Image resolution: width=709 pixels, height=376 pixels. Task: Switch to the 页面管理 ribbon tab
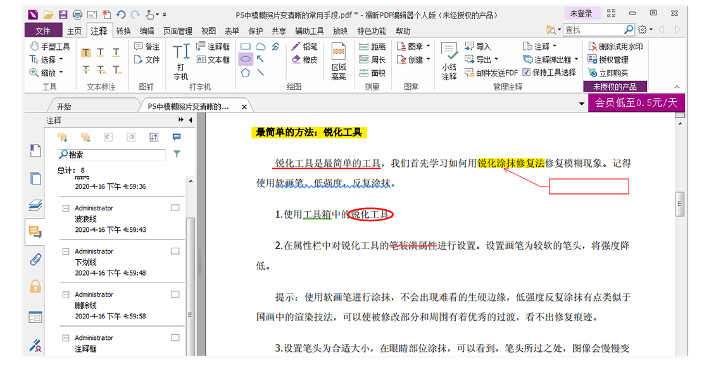(x=178, y=31)
